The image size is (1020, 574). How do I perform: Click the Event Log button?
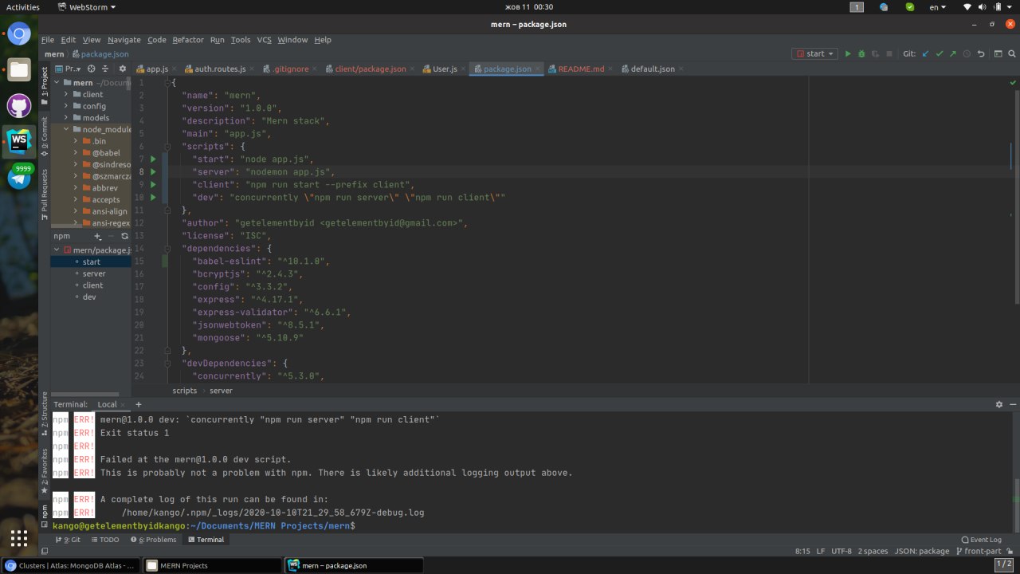click(x=981, y=540)
